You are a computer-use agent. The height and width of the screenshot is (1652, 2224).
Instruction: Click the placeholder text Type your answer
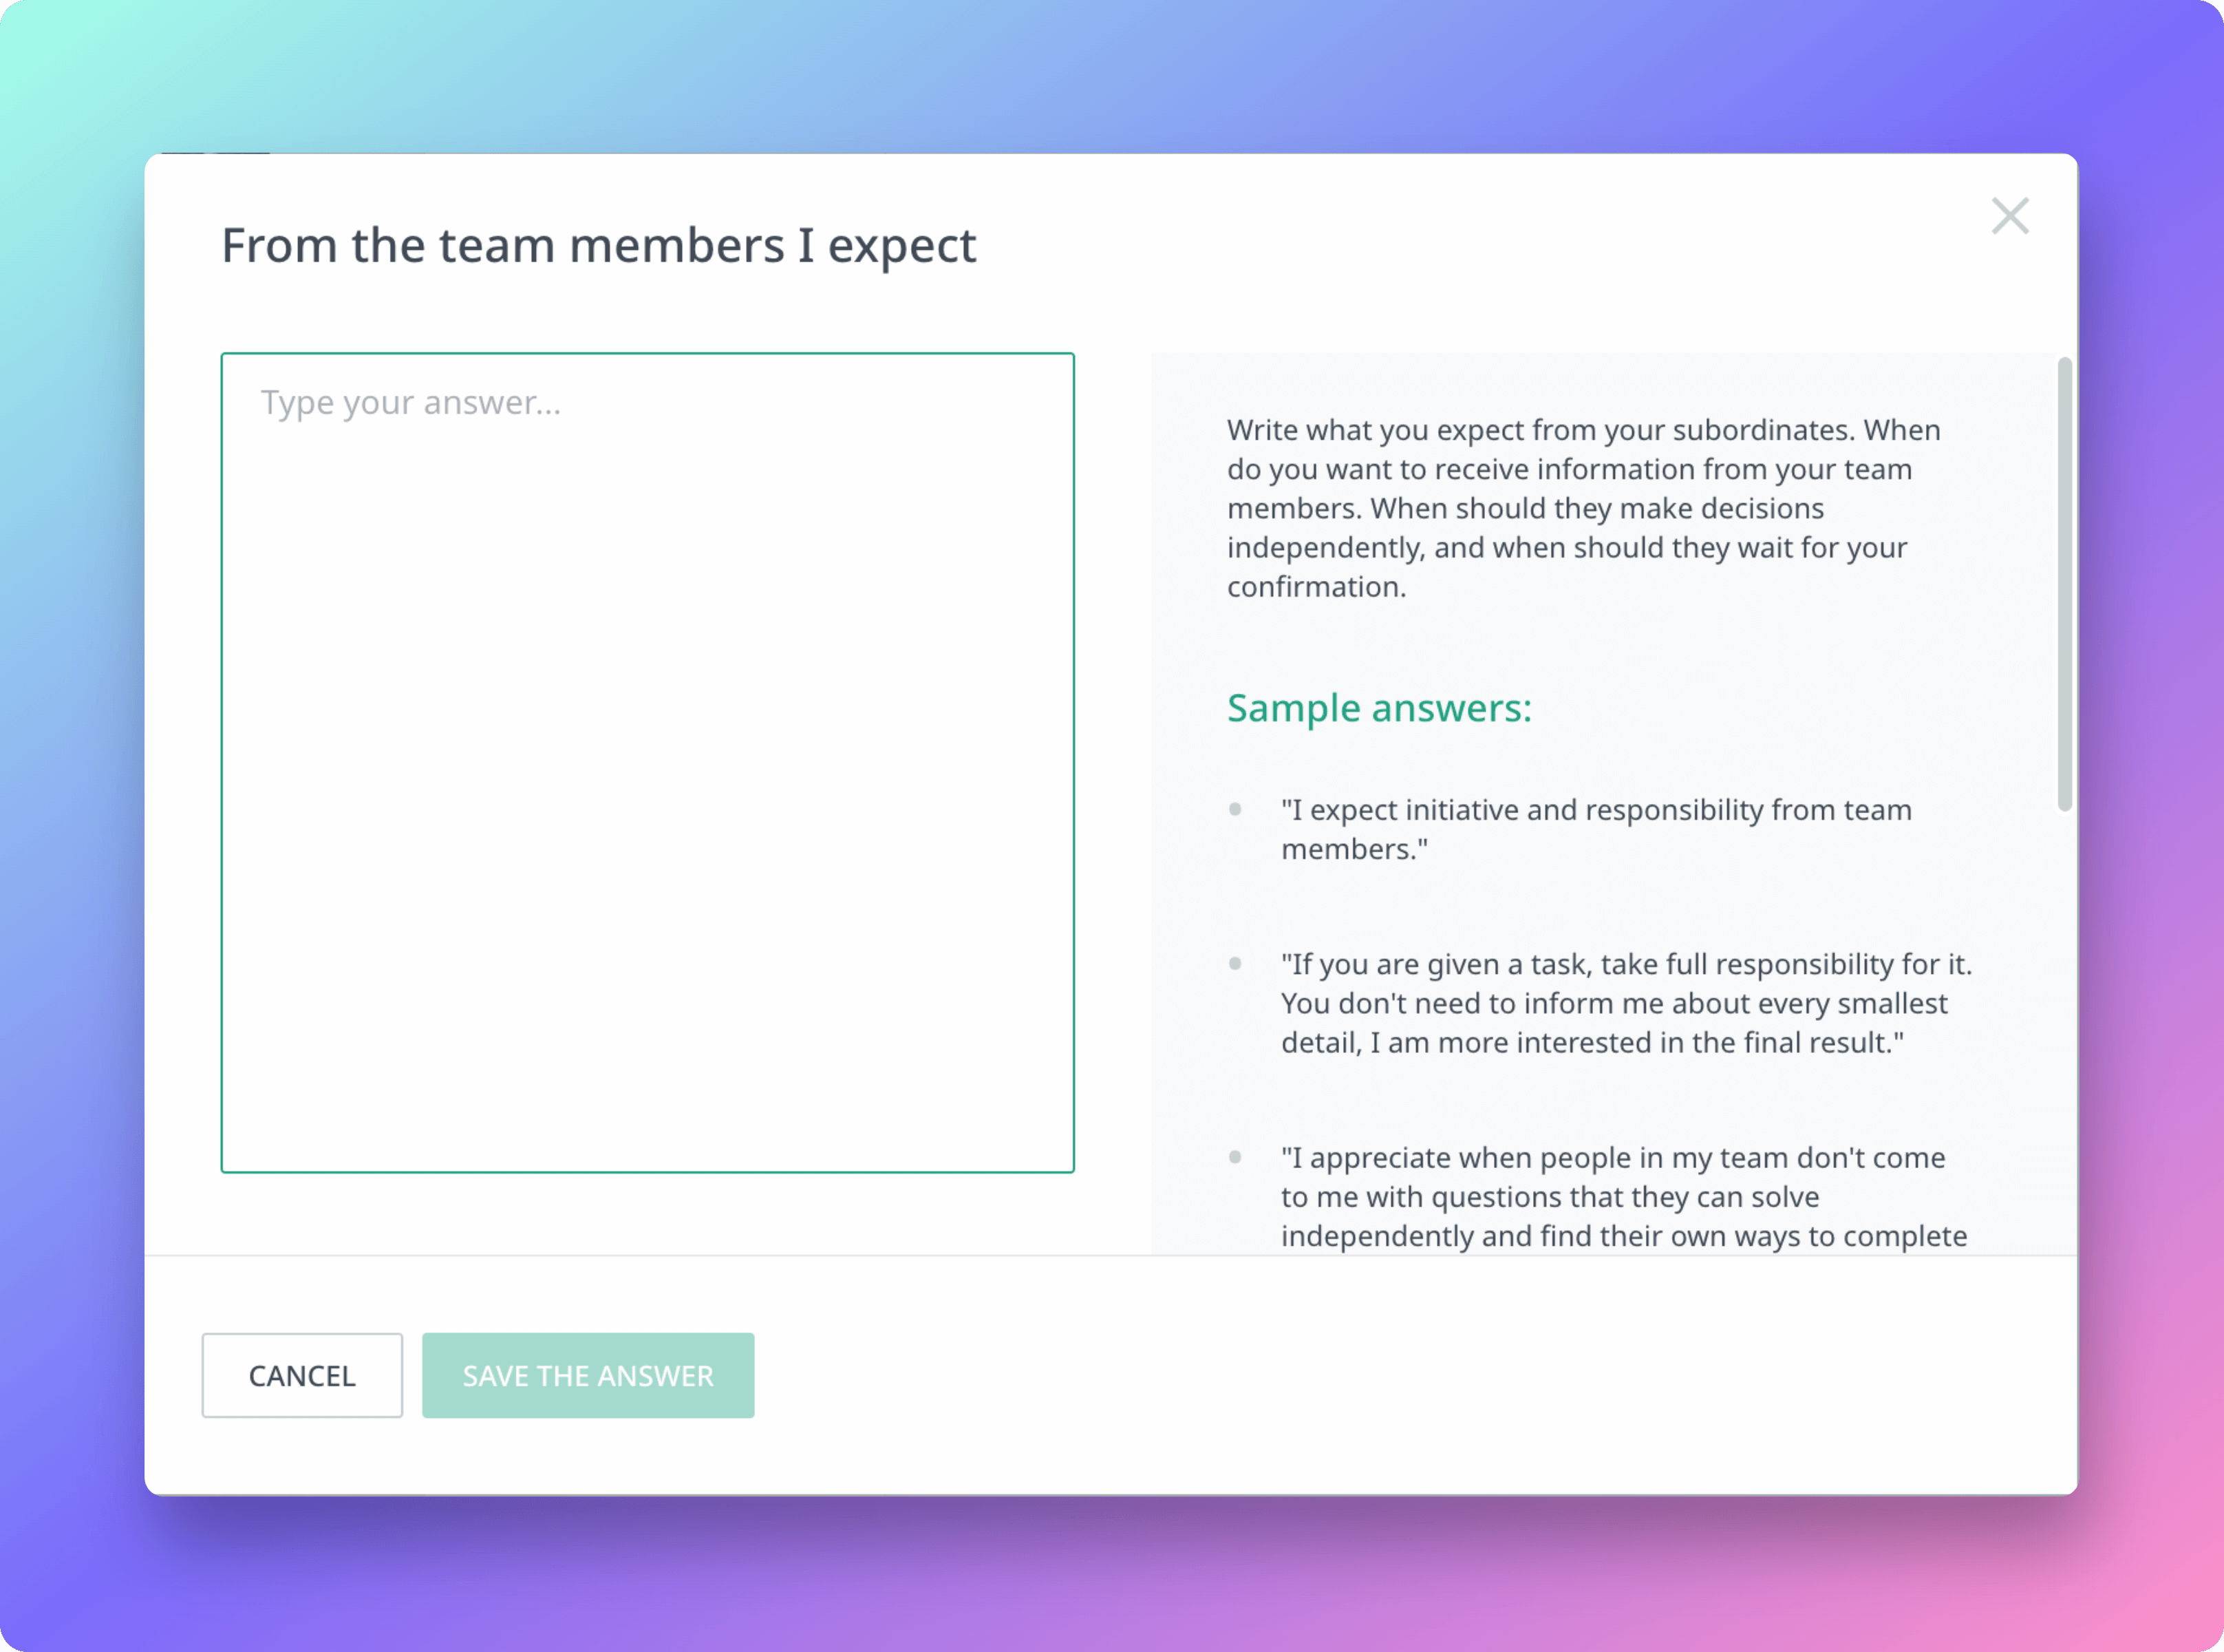[x=411, y=402]
